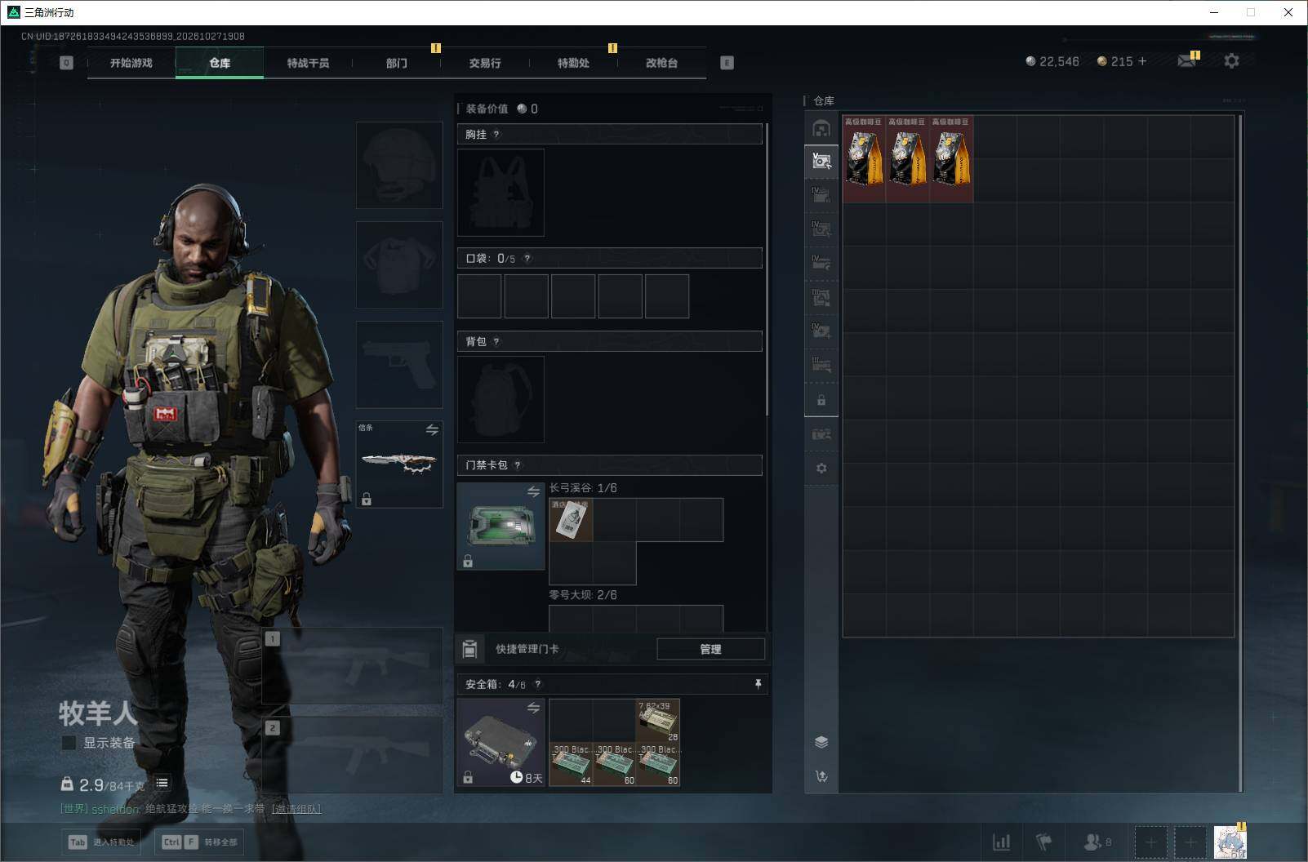Select the highlighted level V storage container

821,162
